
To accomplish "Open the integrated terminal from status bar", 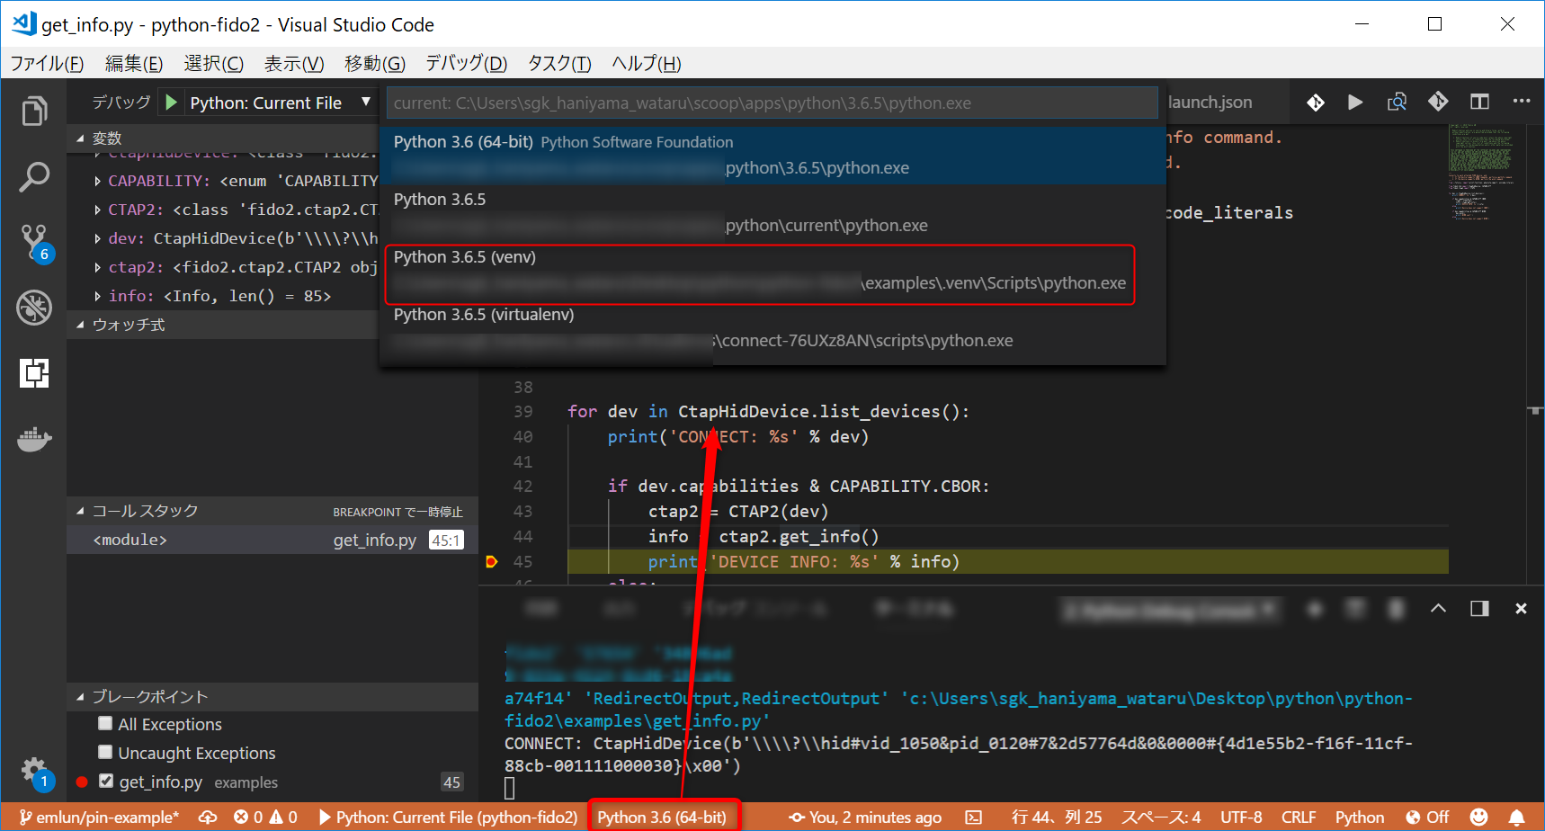I will click(974, 818).
